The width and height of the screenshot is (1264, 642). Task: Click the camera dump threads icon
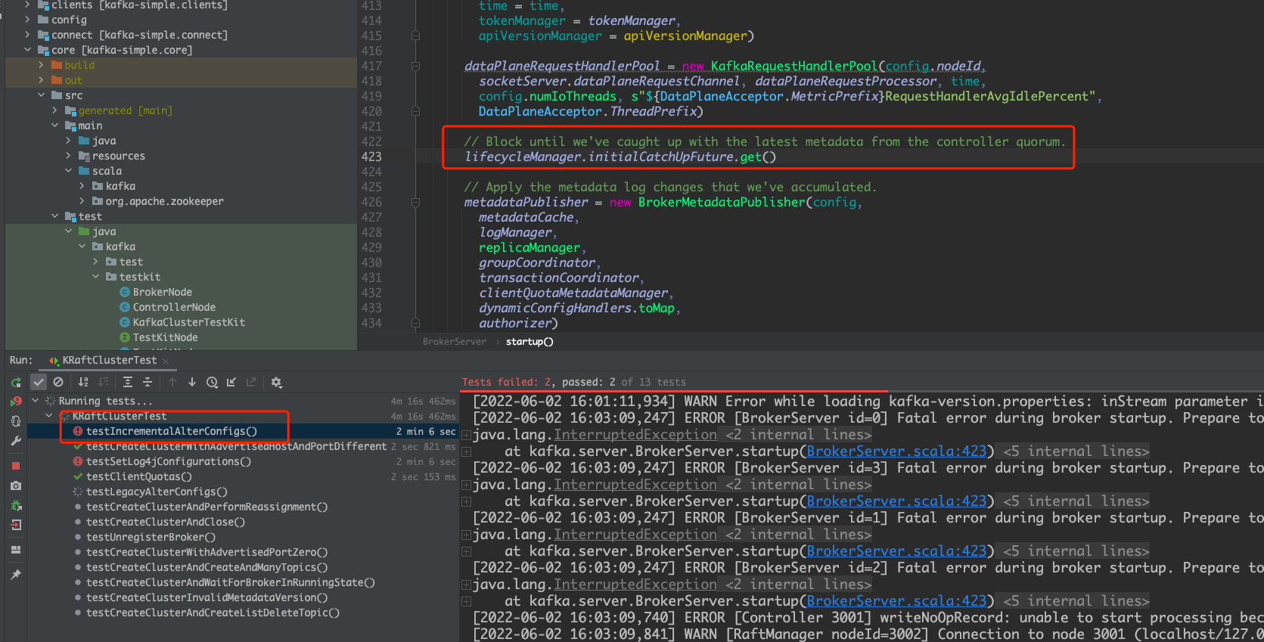click(16, 485)
